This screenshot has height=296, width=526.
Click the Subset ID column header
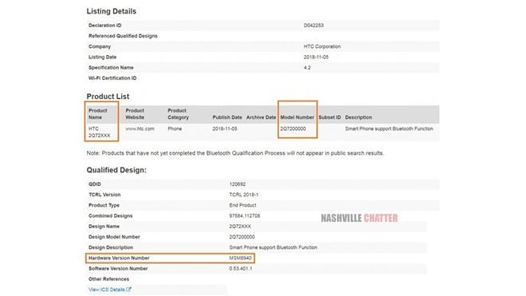tap(330, 117)
